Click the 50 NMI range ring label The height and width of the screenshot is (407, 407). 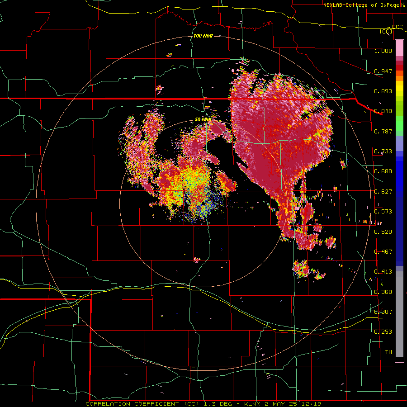[x=203, y=119]
